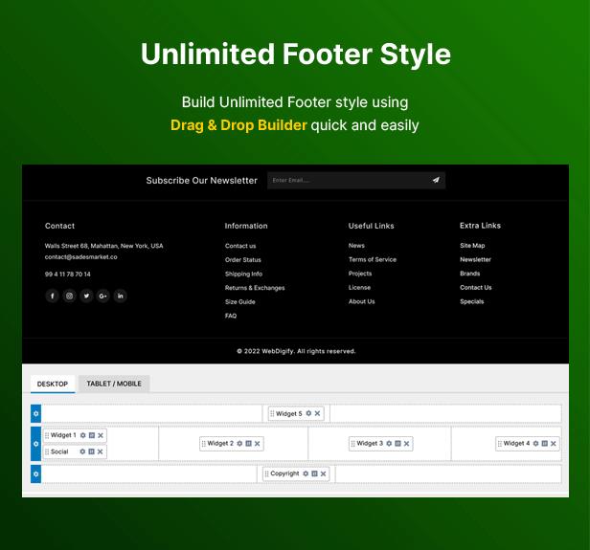The image size is (590, 550).
Task: Open the News link
Action: [x=356, y=245]
